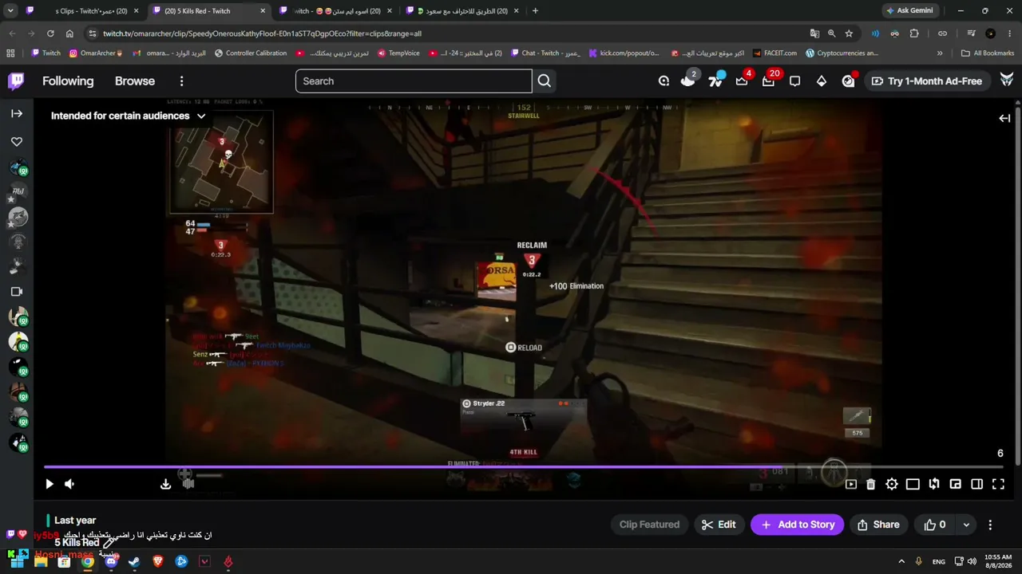
Task: Click the address bar URL
Action: pyautogui.click(x=262, y=33)
